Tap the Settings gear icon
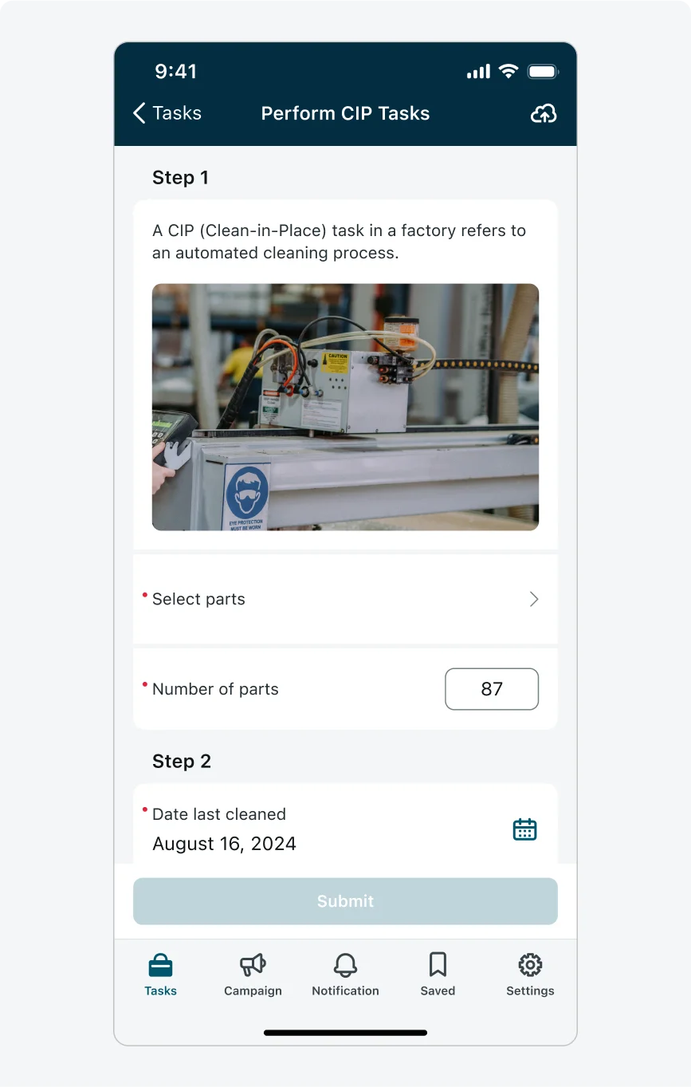 [530, 965]
